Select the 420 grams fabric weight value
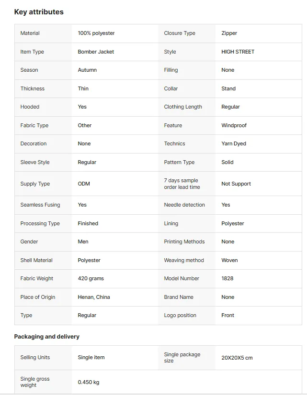The image size is (307, 395). 91,278
